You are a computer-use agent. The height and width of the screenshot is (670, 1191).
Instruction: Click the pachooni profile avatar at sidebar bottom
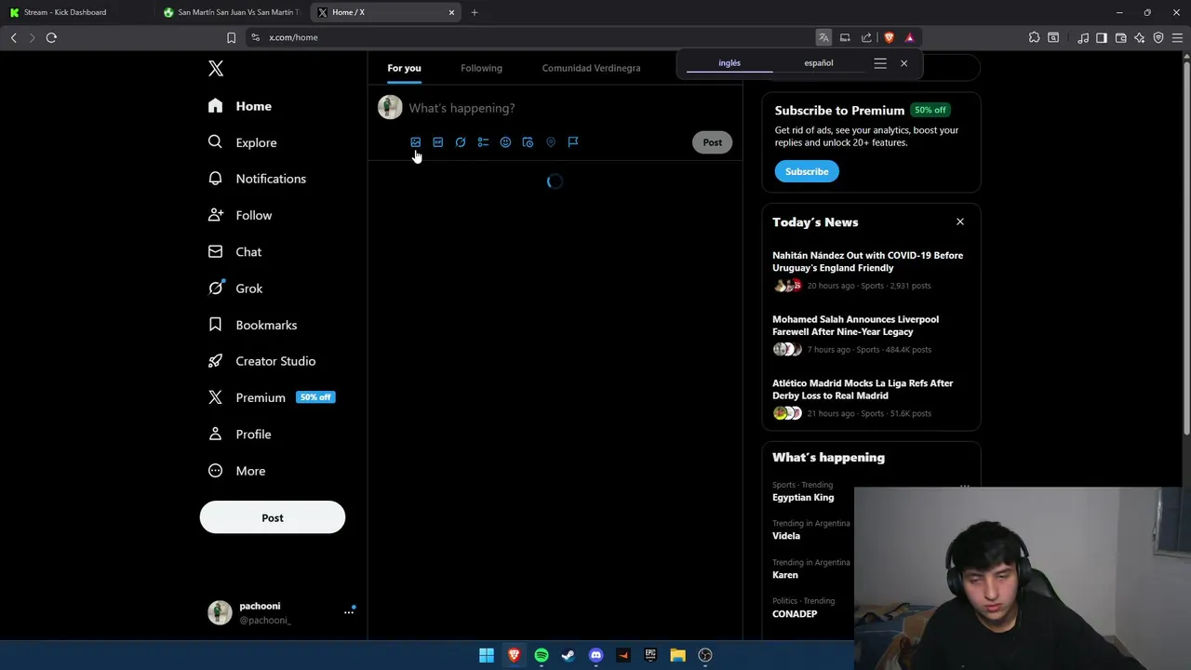[220, 612]
